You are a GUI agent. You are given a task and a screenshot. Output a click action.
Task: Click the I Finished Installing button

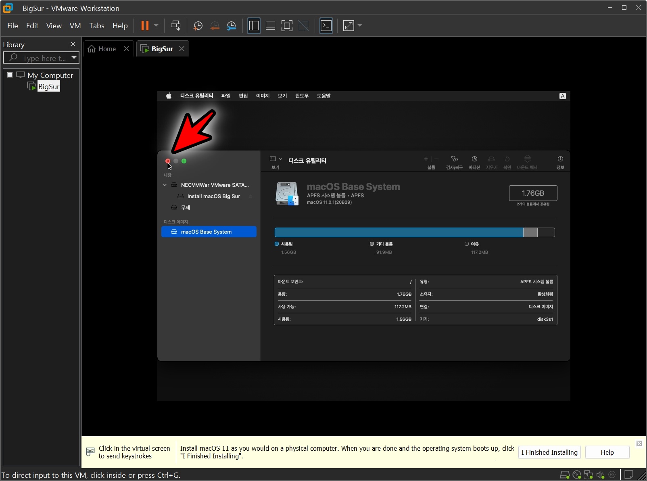[549, 452]
